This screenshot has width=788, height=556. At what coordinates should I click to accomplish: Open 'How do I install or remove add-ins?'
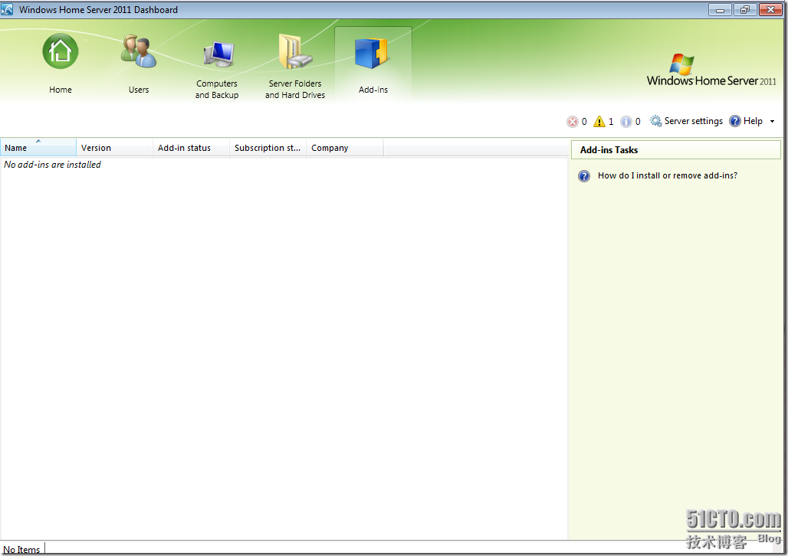(x=668, y=176)
